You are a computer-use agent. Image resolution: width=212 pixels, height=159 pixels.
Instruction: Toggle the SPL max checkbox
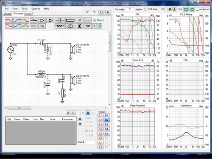(x=145, y=9)
